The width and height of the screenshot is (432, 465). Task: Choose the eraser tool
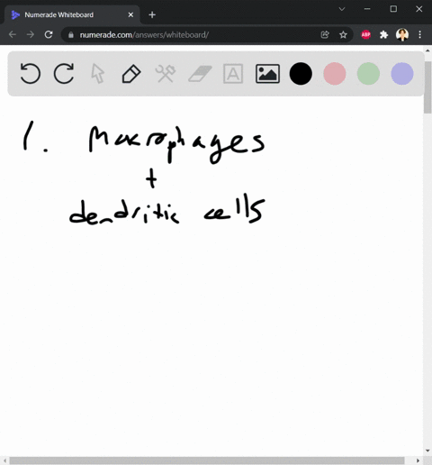tap(200, 74)
